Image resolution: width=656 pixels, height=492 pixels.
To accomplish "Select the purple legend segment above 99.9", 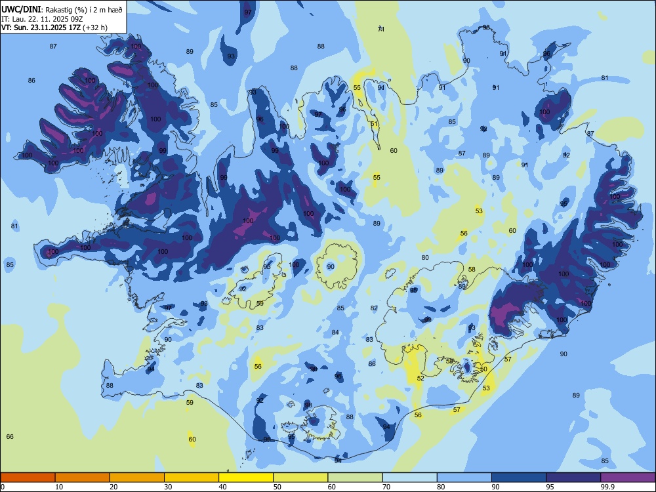I will pyautogui.click(x=628, y=478).
